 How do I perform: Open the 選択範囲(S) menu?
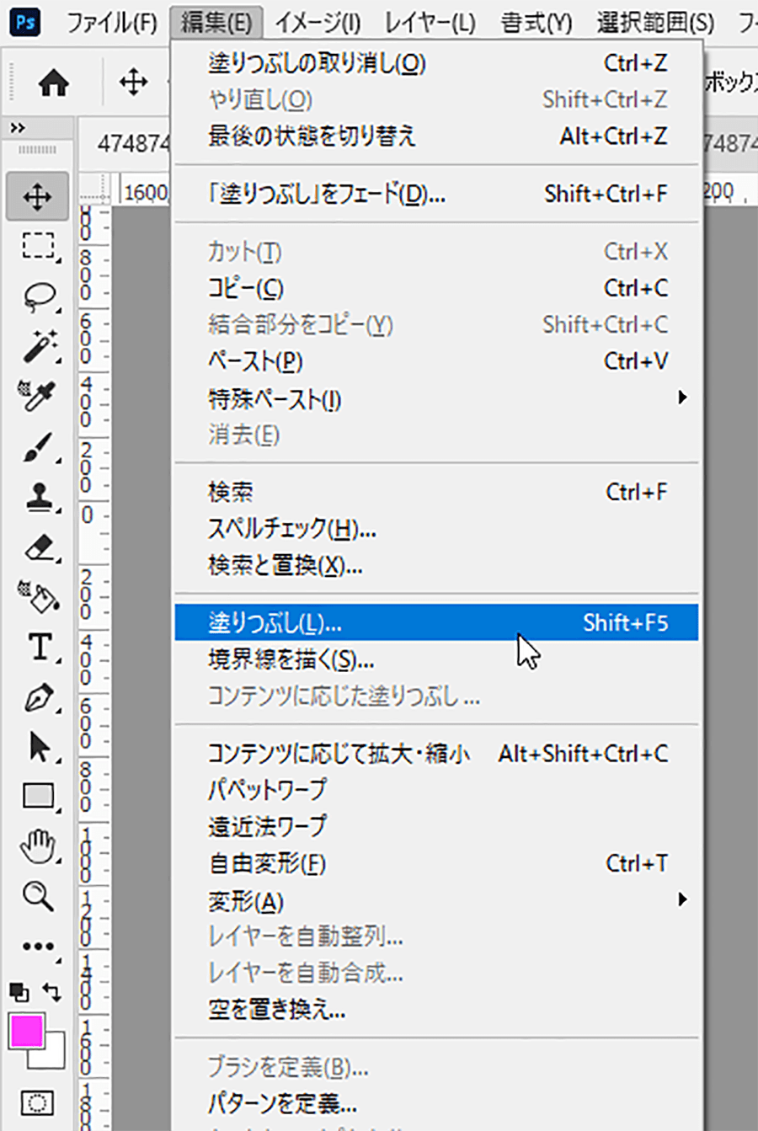pyautogui.click(x=655, y=23)
